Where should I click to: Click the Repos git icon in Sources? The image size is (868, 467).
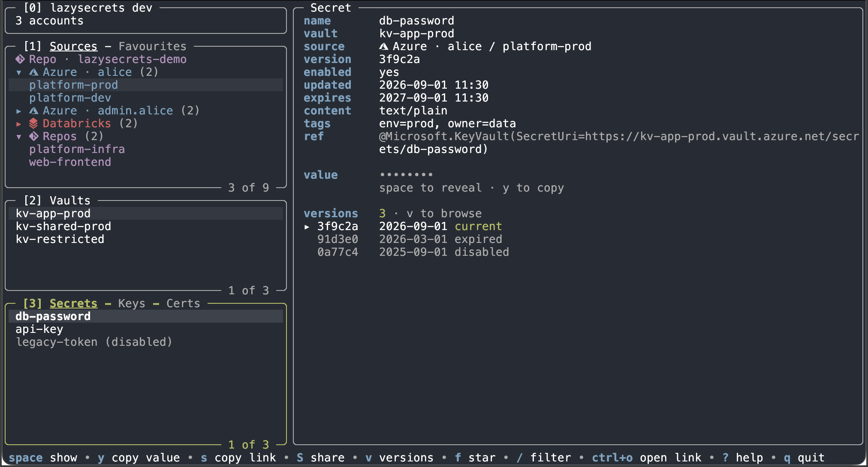tap(34, 136)
